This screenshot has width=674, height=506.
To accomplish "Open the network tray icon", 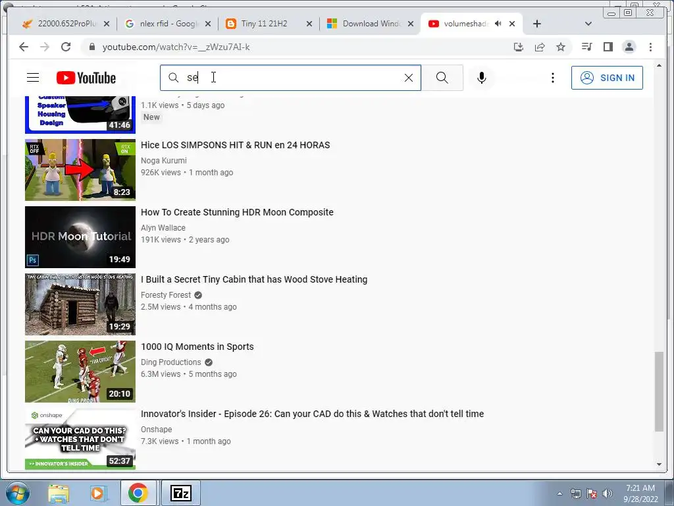I will [x=575, y=493].
